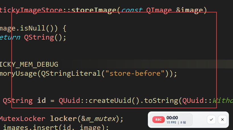Click the 00:00 recording timer
This screenshot has height=130, width=233.
pos(172,118)
